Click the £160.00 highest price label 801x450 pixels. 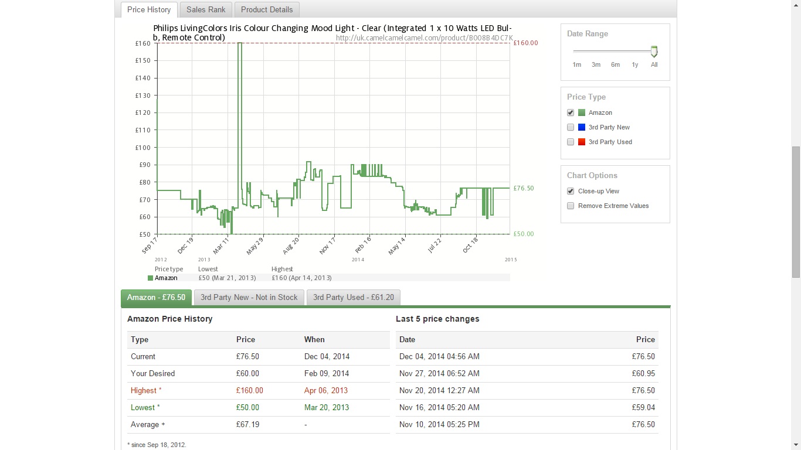tap(525, 43)
